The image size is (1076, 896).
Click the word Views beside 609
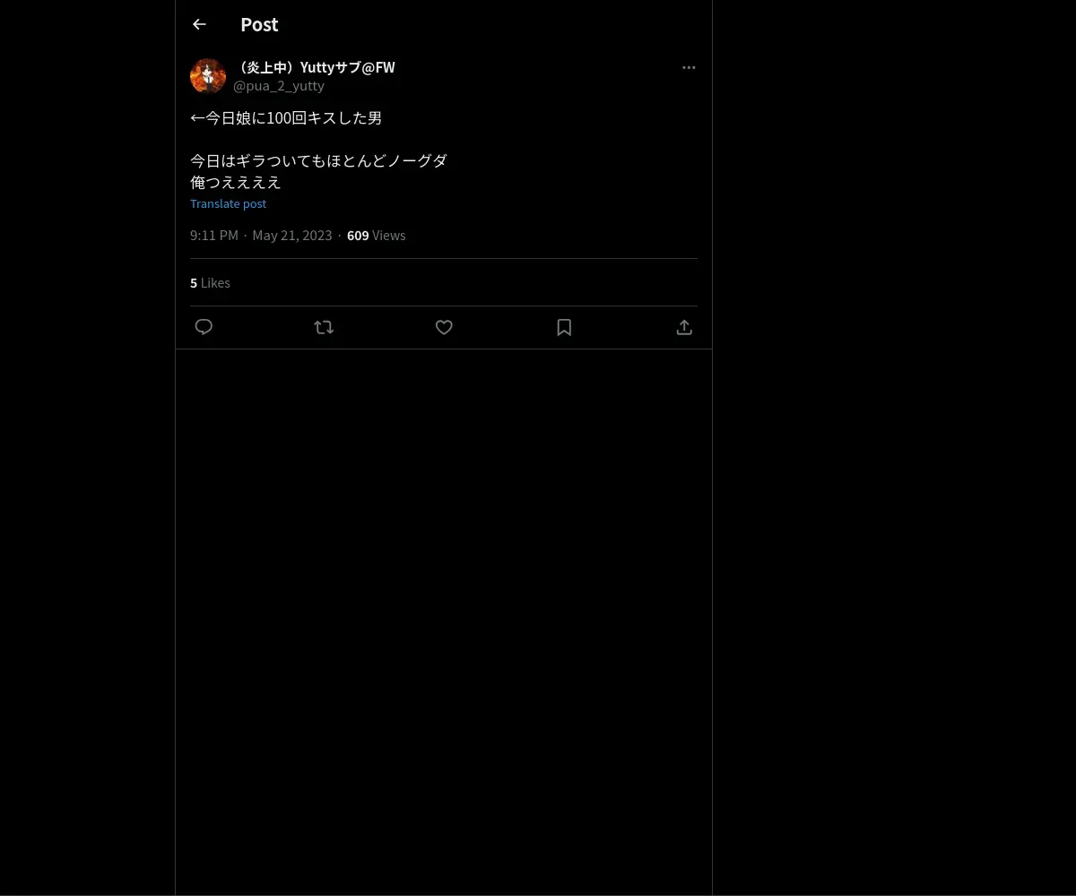[389, 235]
